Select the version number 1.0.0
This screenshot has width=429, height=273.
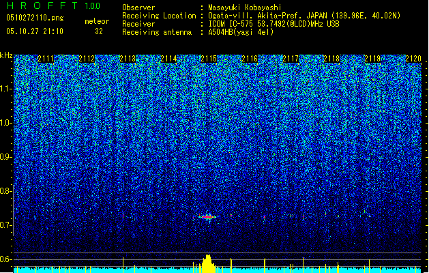(93, 5)
